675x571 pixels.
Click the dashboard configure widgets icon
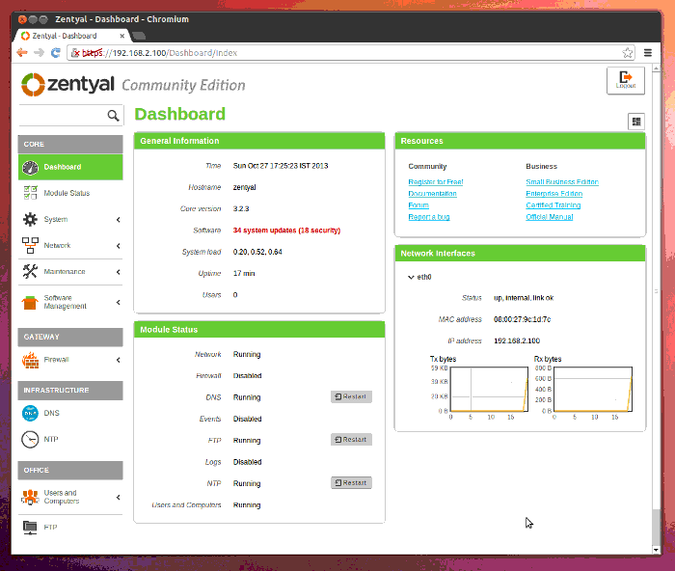[x=636, y=122]
